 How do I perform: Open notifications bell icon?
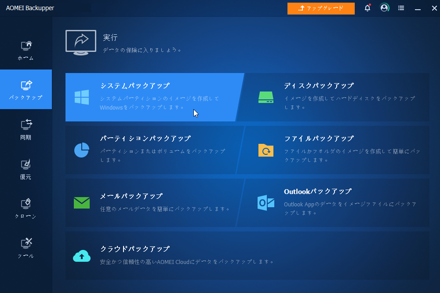click(367, 8)
